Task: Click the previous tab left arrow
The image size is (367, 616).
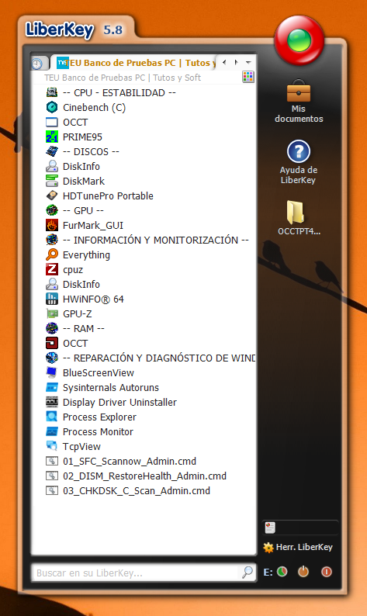Action: pyautogui.click(x=224, y=62)
